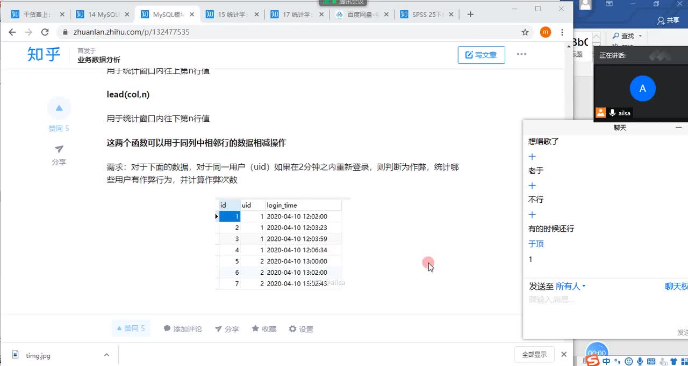Viewport: 688px width, 366px height.
Task: Open the Sogou emoji smiley panel
Action: pos(628,361)
